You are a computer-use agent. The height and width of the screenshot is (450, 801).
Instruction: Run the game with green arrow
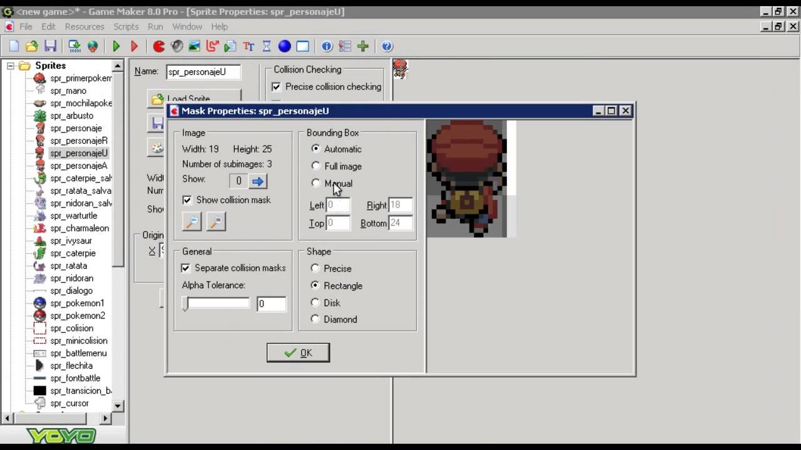116,46
